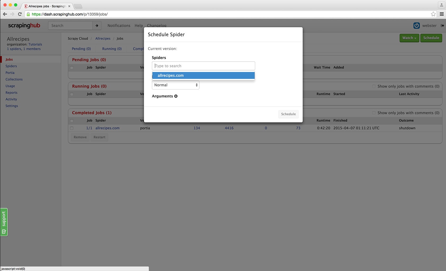Open Spiders in the left sidebar
446x271 pixels.
(11, 66)
